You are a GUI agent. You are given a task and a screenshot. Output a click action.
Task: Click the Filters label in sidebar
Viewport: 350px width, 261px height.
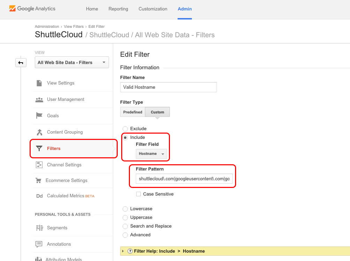54,149
